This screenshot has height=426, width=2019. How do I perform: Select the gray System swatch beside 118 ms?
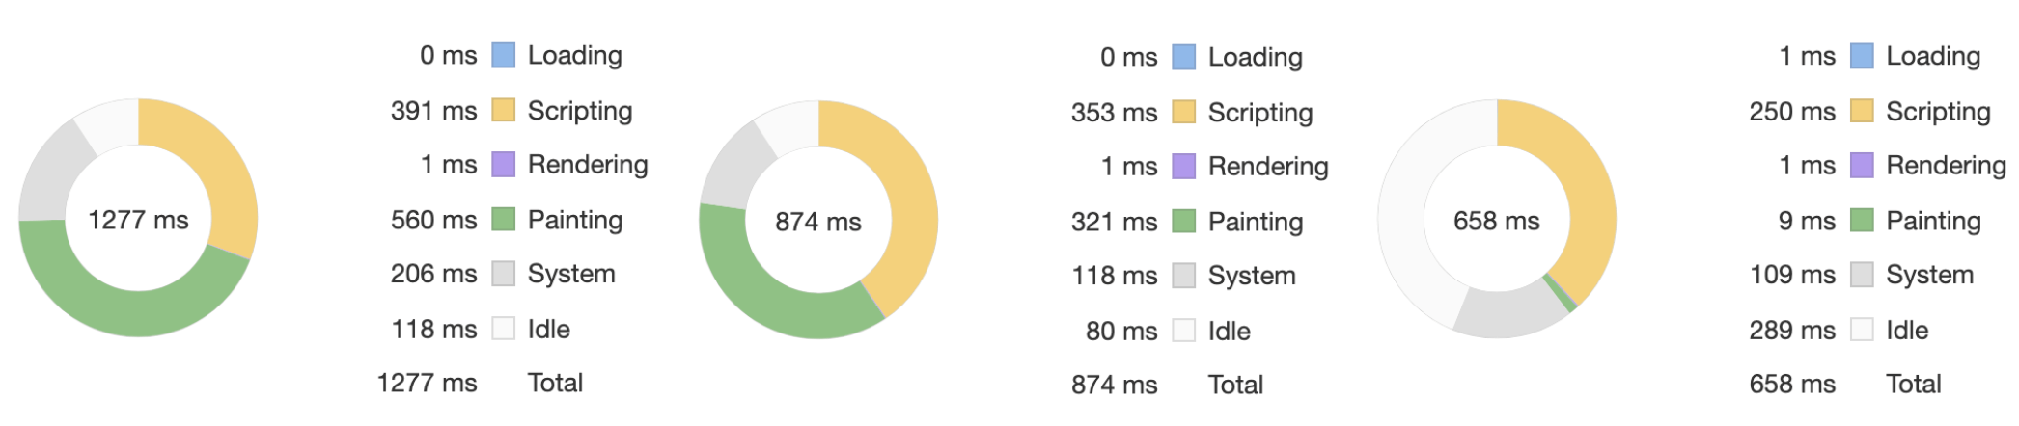1183,276
